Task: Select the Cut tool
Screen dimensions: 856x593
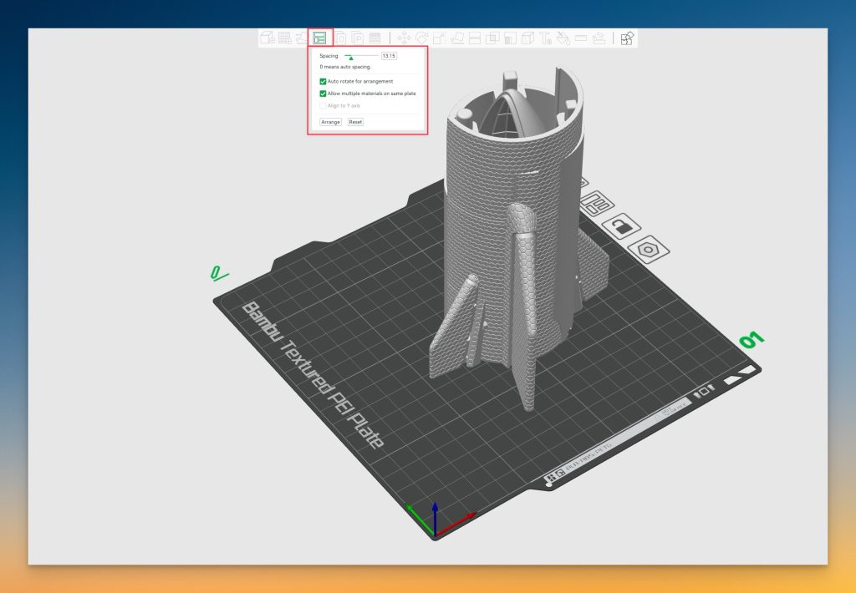Action: tap(474, 38)
